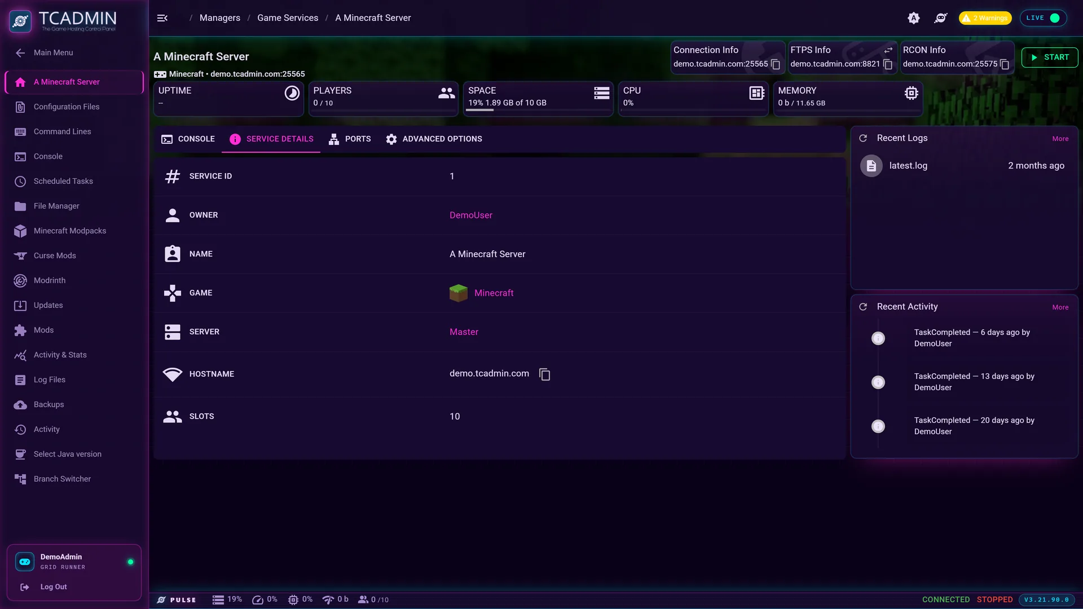Copy the FTPS Info address
Screen dimensions: 1083x609
click(x=888, y=64)
